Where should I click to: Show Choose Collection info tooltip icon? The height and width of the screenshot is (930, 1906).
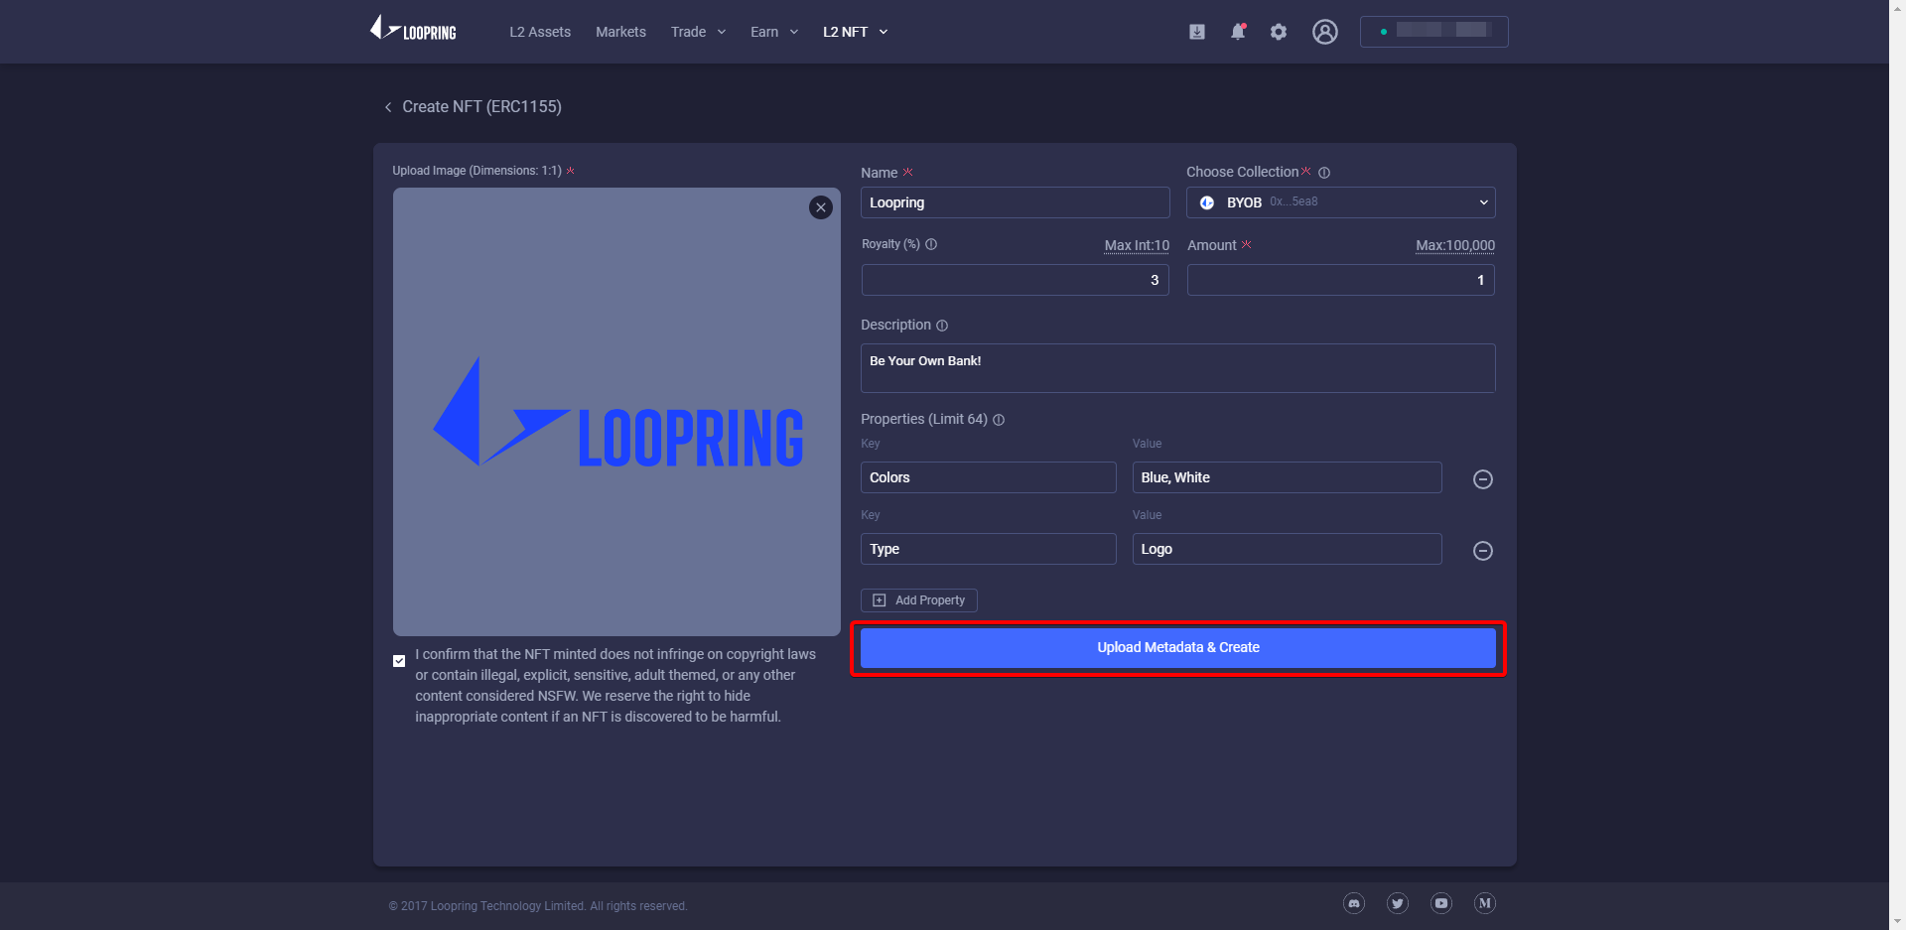[x=1324, y=173]
